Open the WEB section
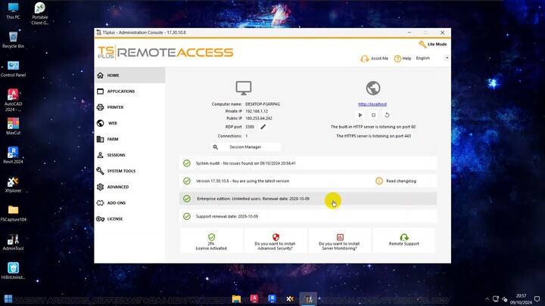The height and width of the screenshot is (306, 545). click(x=129, y=123)
